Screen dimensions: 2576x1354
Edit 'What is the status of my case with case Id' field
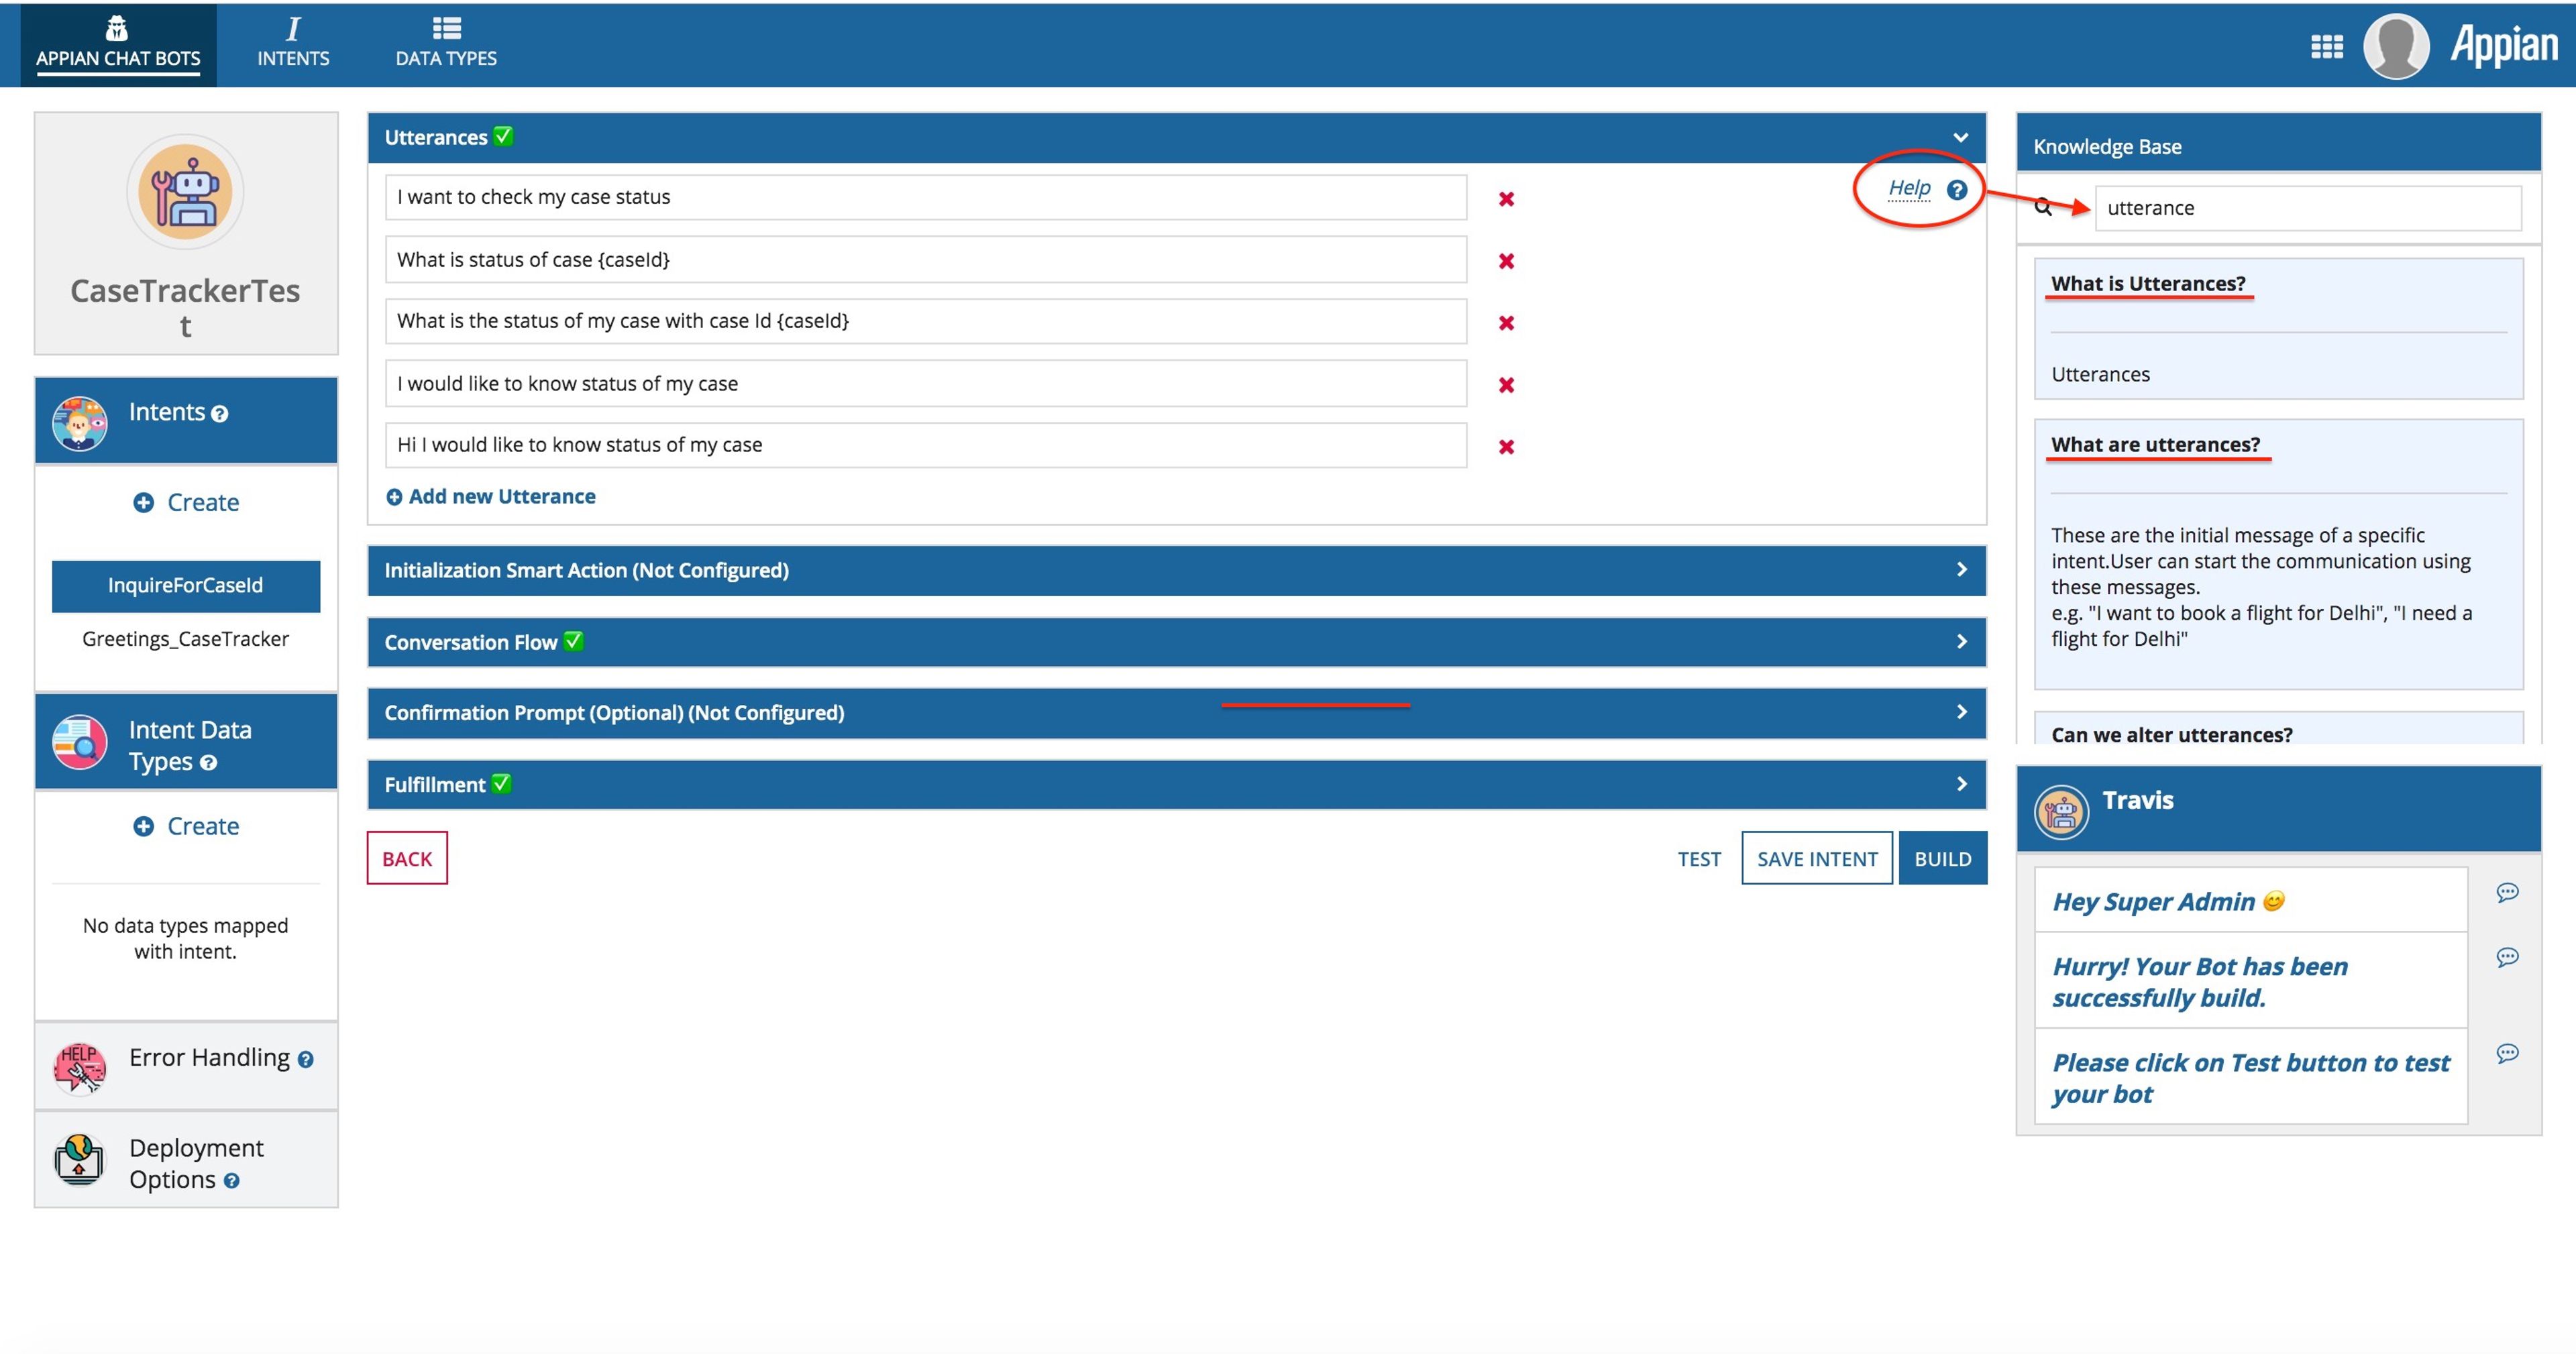pos(926,321)
